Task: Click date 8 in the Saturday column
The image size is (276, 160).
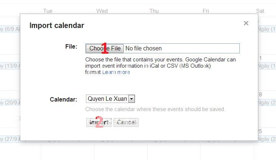Action: click(x=261, y=95)
